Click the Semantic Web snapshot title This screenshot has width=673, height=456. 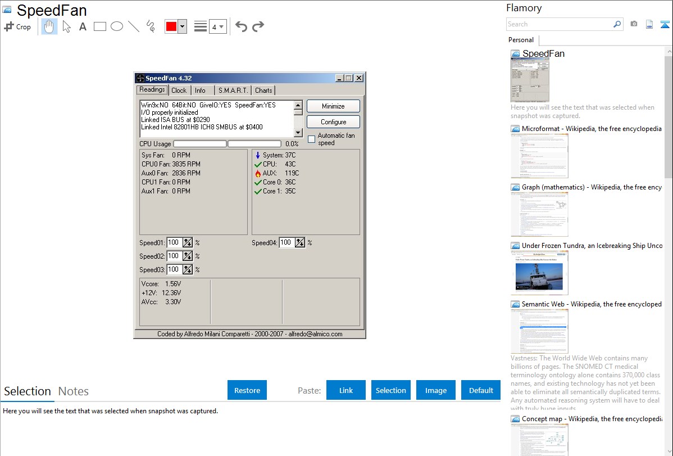point(592,304)
